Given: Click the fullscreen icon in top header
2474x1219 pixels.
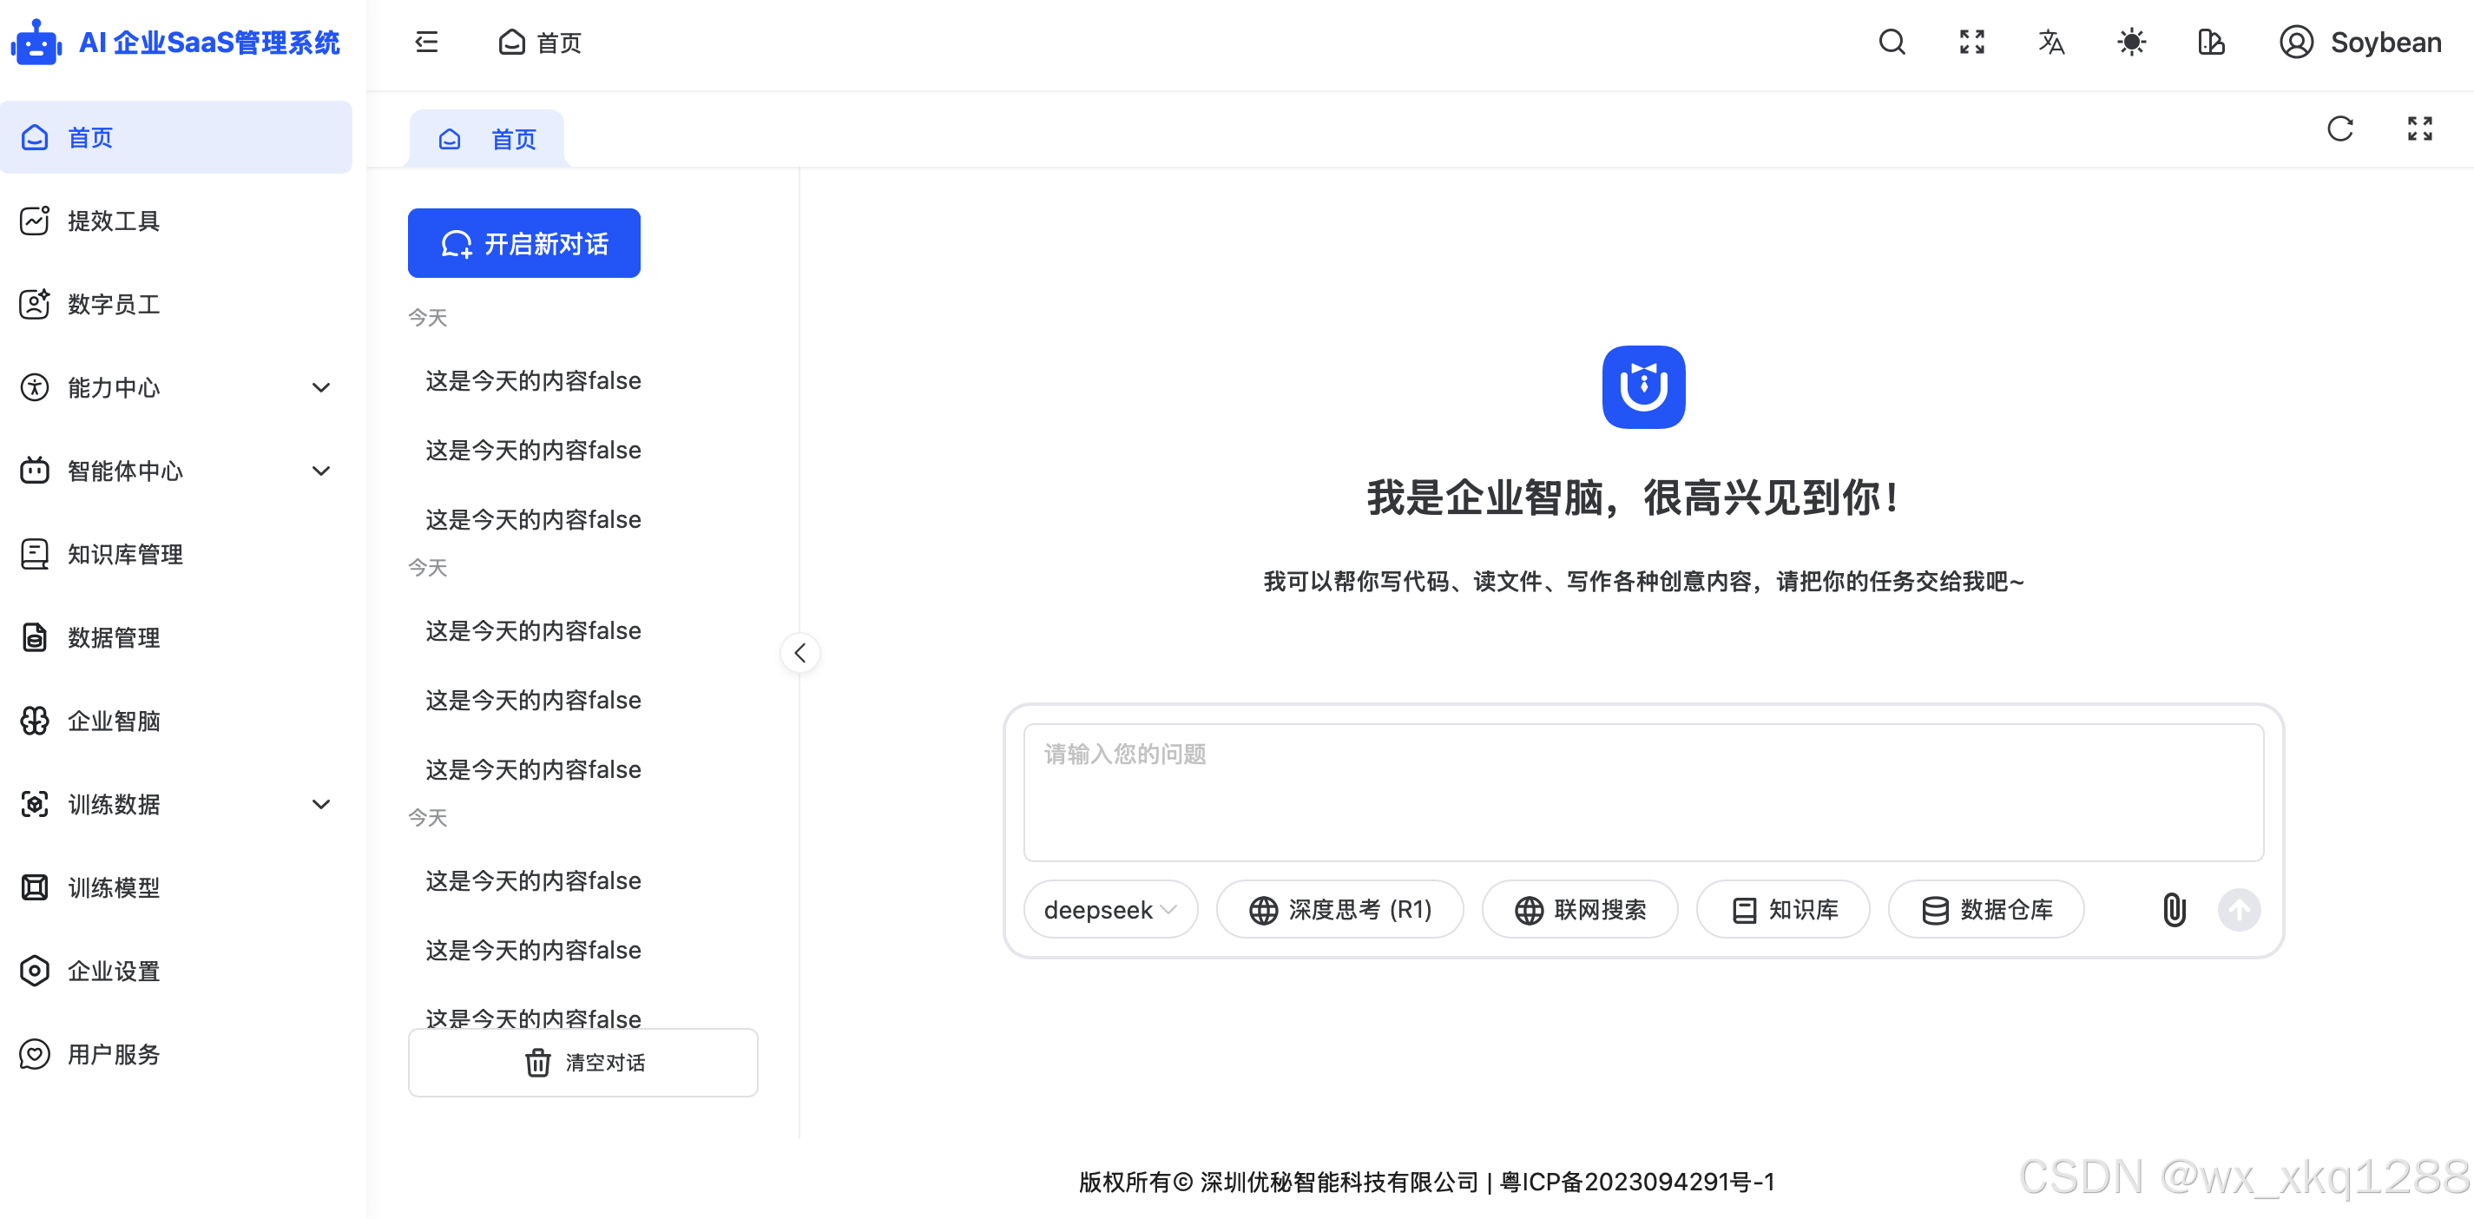Looking at the screenshot, I should [1971, 43].
